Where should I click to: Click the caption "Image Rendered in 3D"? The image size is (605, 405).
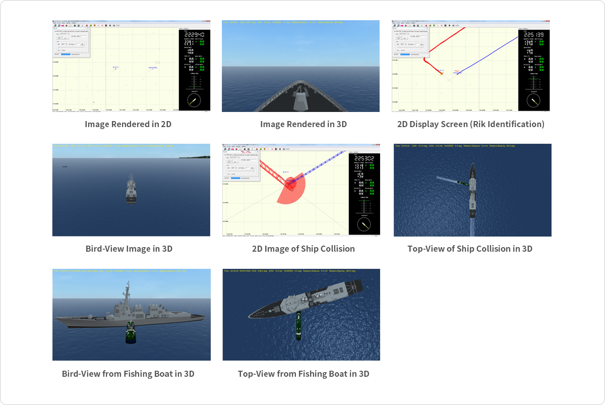coord(304,124)
